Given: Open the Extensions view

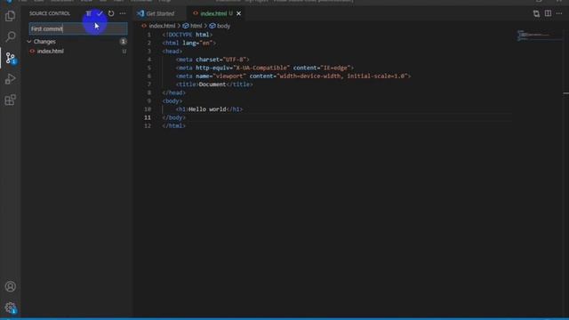Looking at the screenshot, I should tap(10, 100).
